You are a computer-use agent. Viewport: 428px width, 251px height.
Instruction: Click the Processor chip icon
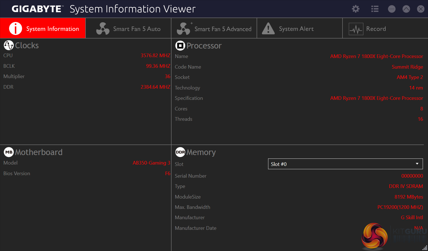coord(180,45)
